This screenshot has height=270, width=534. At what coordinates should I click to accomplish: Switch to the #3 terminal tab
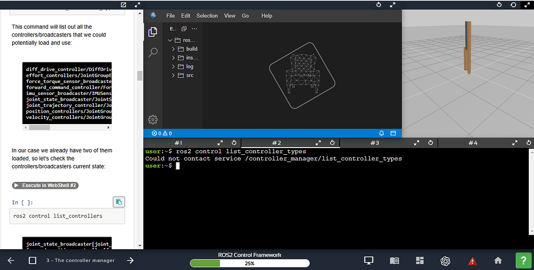(374, 143)
